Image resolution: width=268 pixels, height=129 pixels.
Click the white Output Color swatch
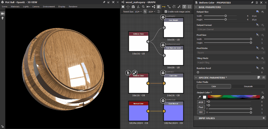coord(205,97)
